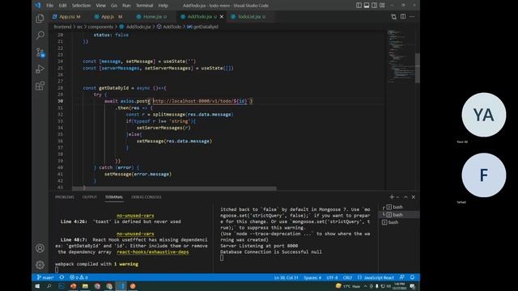This screenshot has width=518, height=291.
Task: Open the Help menu
Action: tap(163, 6)
